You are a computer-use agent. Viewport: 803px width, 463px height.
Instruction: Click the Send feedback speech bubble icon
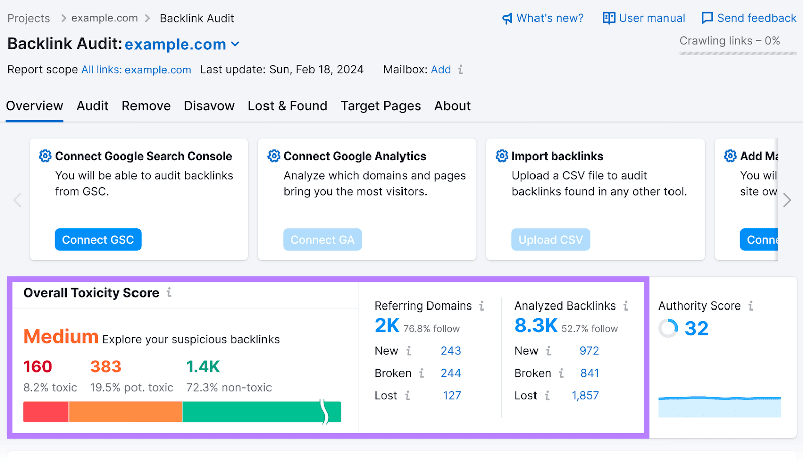707,18
